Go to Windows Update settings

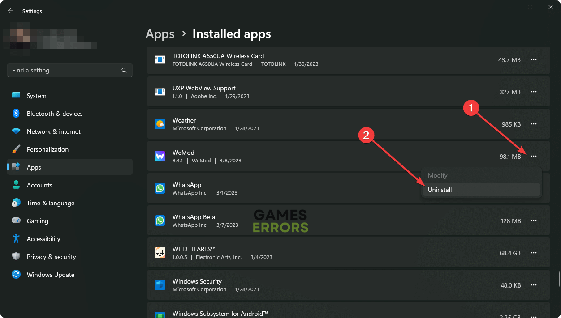(51, 275)
